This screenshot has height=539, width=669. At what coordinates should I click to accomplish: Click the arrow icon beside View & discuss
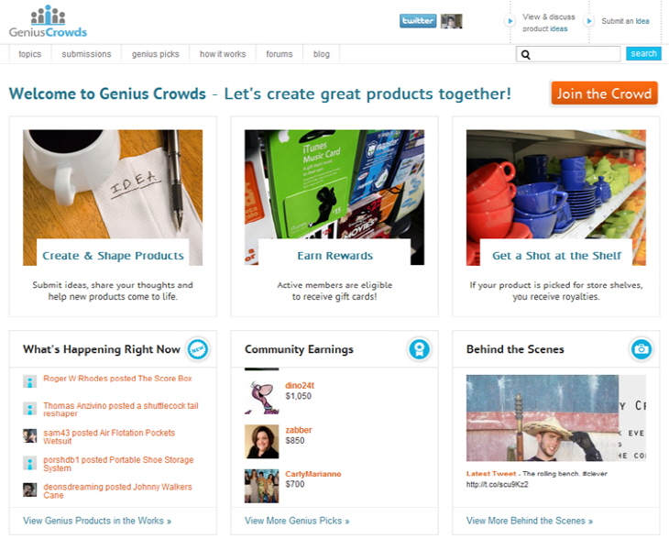(x=510, y=20)
